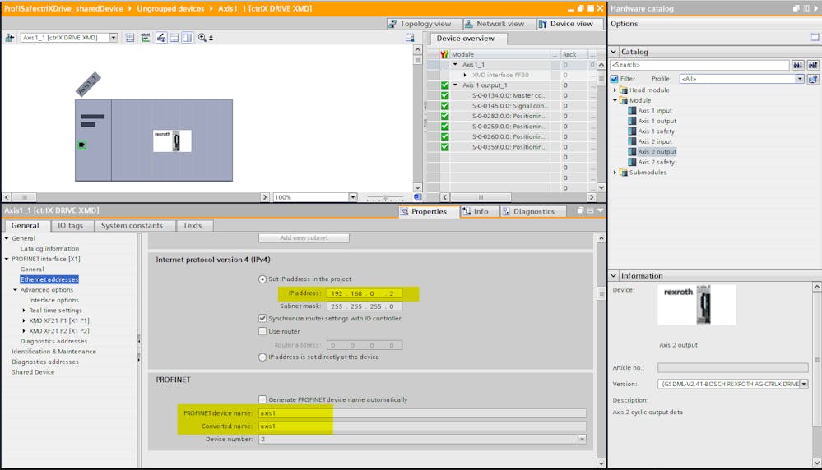
Task: Select Axis 2 input module in the catalog
Action: [x=655, y=141]
